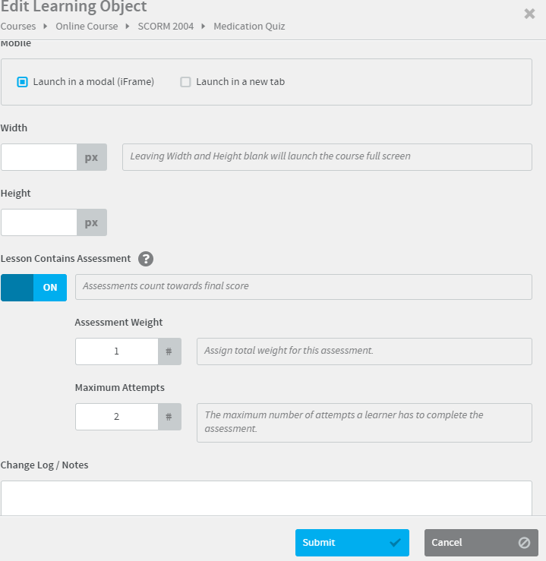Click the # symbol beside Assessment Weight
The width and height of the screenshot is (546, 561).
click(169, 351)
